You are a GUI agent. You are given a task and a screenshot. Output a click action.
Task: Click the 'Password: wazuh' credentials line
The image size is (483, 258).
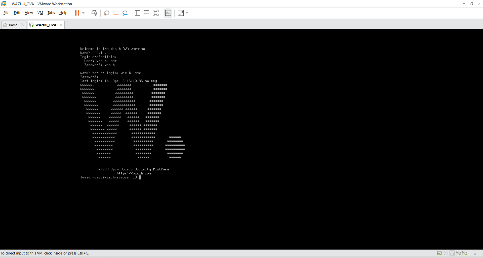pyautogui.click(x=99, y=65)
